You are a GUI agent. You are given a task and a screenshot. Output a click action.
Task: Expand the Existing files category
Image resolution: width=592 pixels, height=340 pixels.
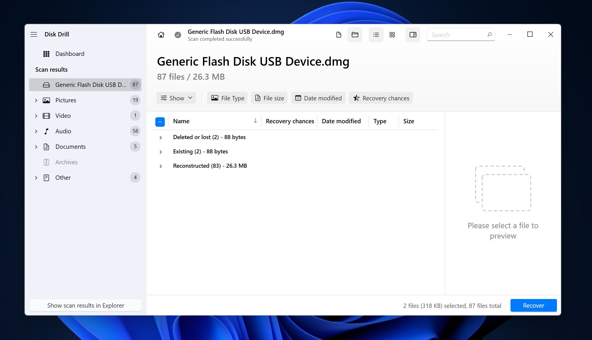tap(160, 151)
